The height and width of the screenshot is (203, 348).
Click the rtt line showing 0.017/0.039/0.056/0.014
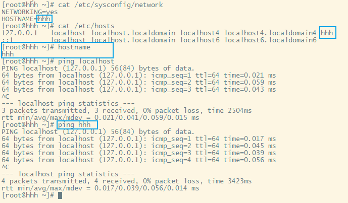101,188
